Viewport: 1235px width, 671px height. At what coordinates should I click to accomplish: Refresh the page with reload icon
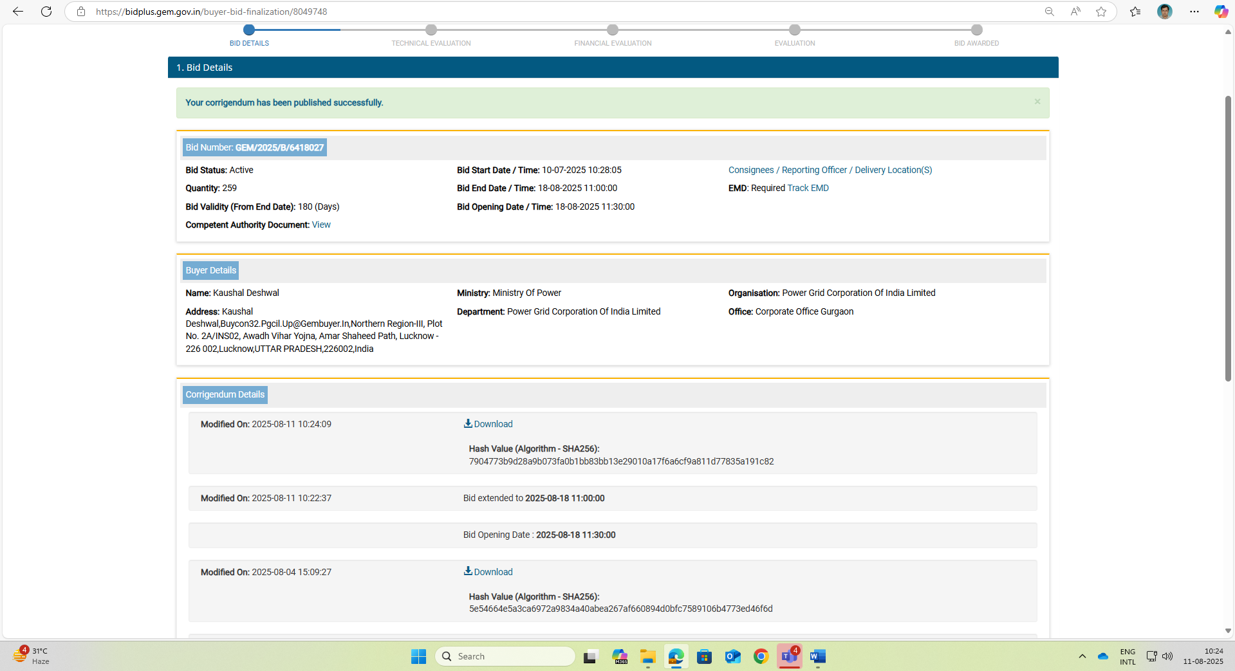pyautogui.click(x=46, y=12)
